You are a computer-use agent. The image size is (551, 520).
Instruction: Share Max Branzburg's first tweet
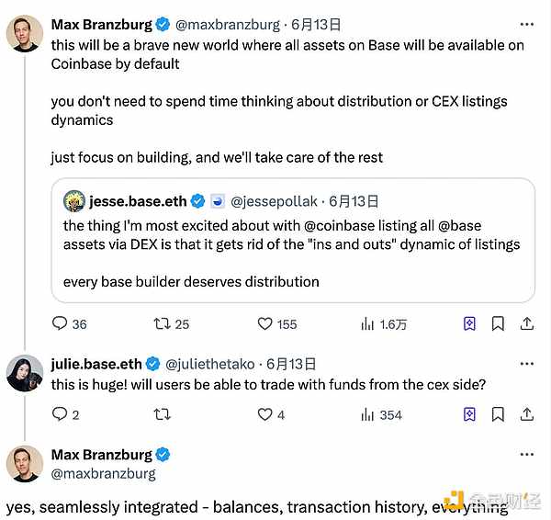[x=527, y=323]
